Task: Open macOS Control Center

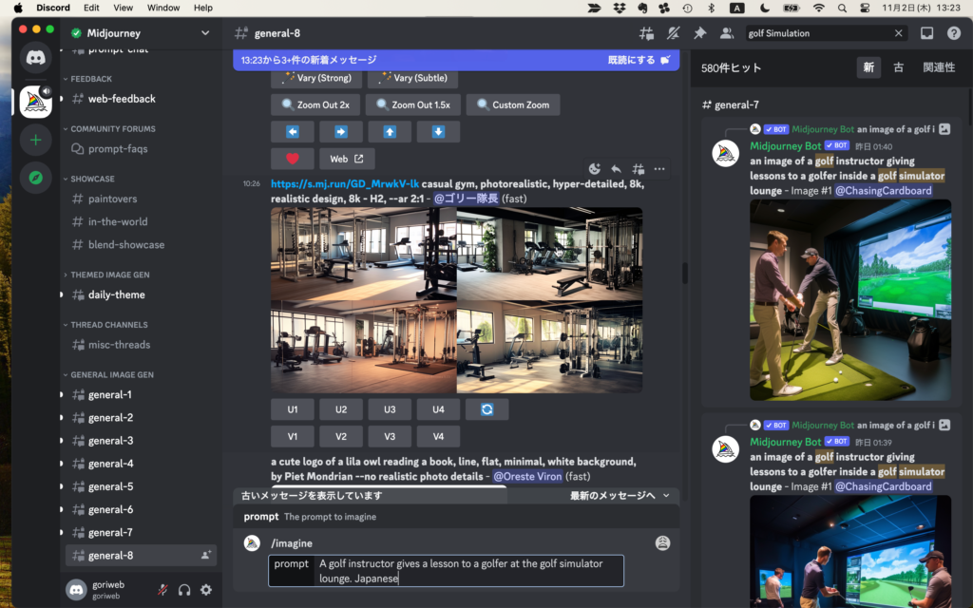Action: (865, 8)
